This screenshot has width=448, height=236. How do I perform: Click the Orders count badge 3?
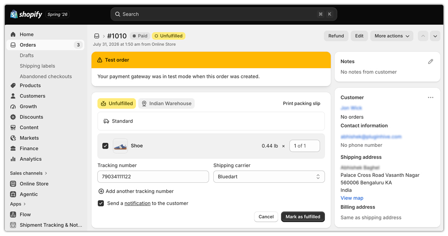pos(78,45)
